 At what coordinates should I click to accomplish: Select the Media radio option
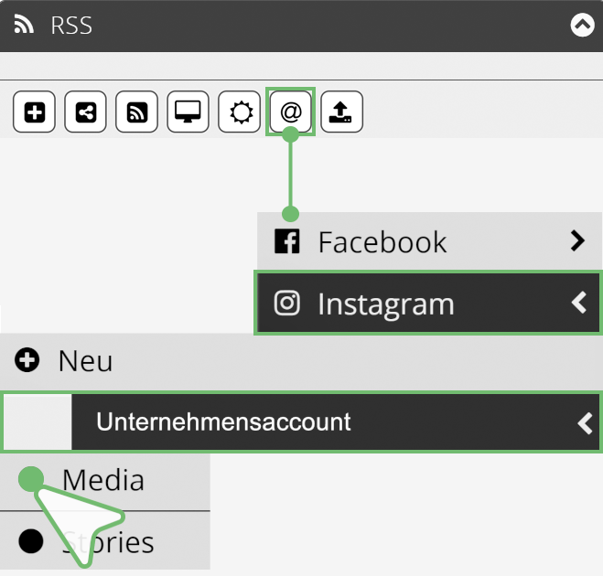(31, 479)
